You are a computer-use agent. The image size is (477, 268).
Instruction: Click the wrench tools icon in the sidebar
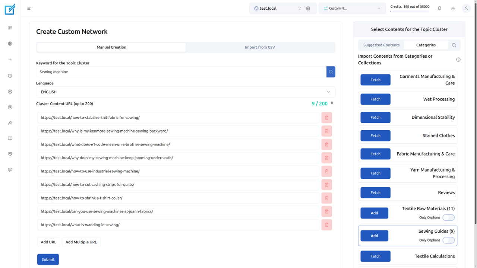(10, 123)
